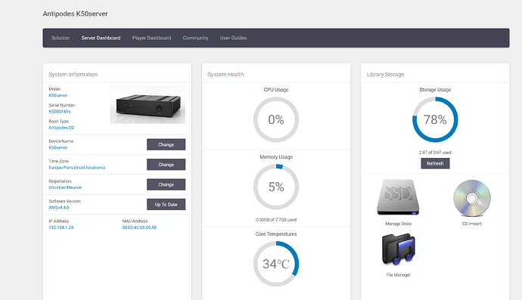Click the Core Temperatures 34°C gauge

point(276,264)
